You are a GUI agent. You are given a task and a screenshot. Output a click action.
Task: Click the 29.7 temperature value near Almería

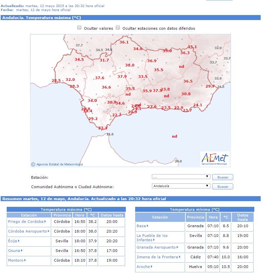pos(210,86)
